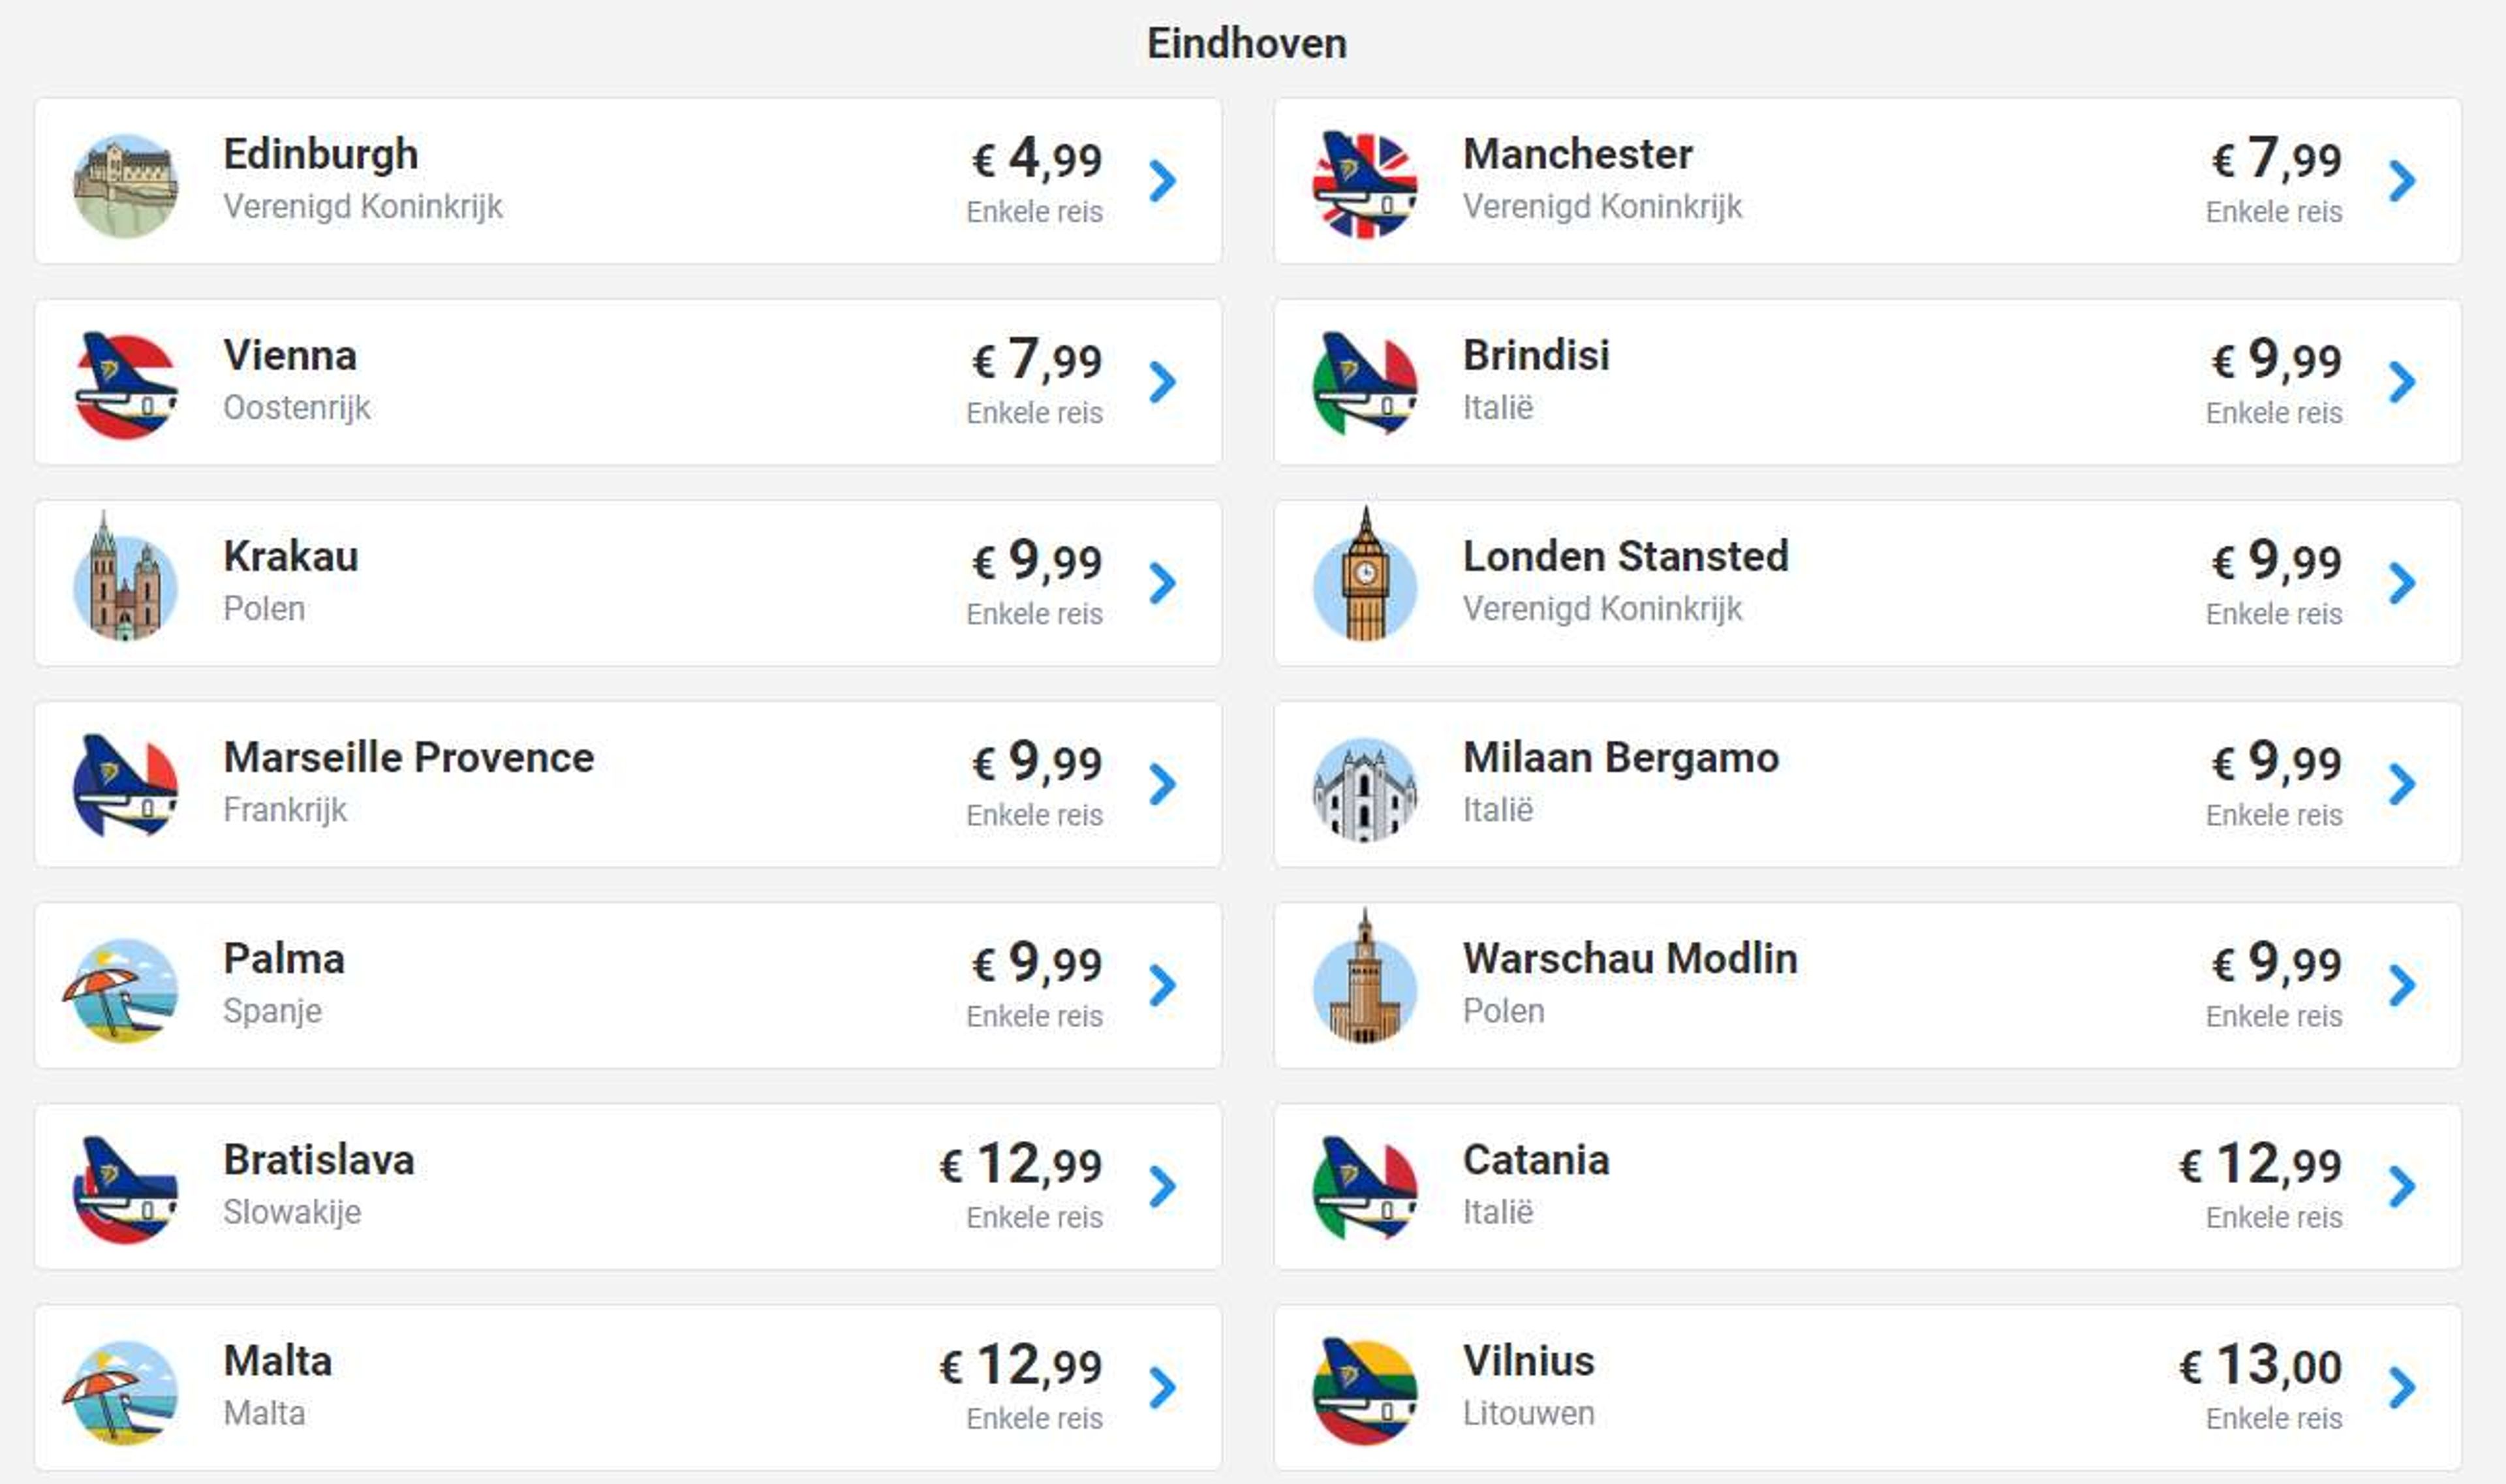Image resolution: width=2506 pixels, height=1484 pixels.
Task: Choose the Vilnius € 13,00 fare
Action: (2260, 1366)
